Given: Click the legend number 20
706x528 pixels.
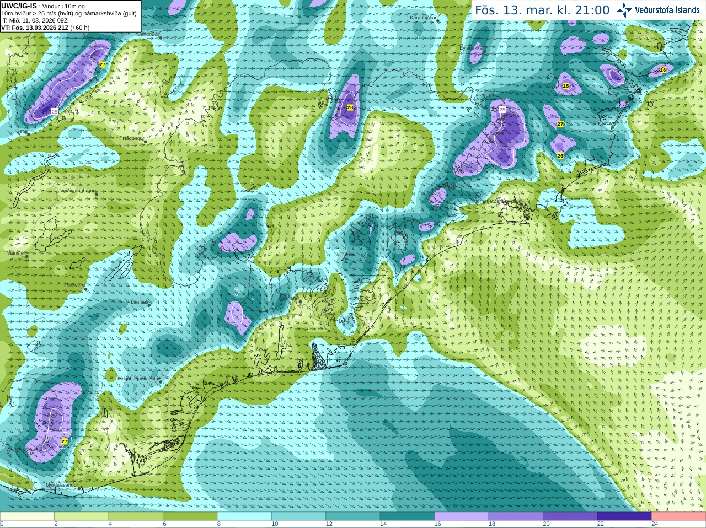Looking at the screenshot, I should coord(546,524).
